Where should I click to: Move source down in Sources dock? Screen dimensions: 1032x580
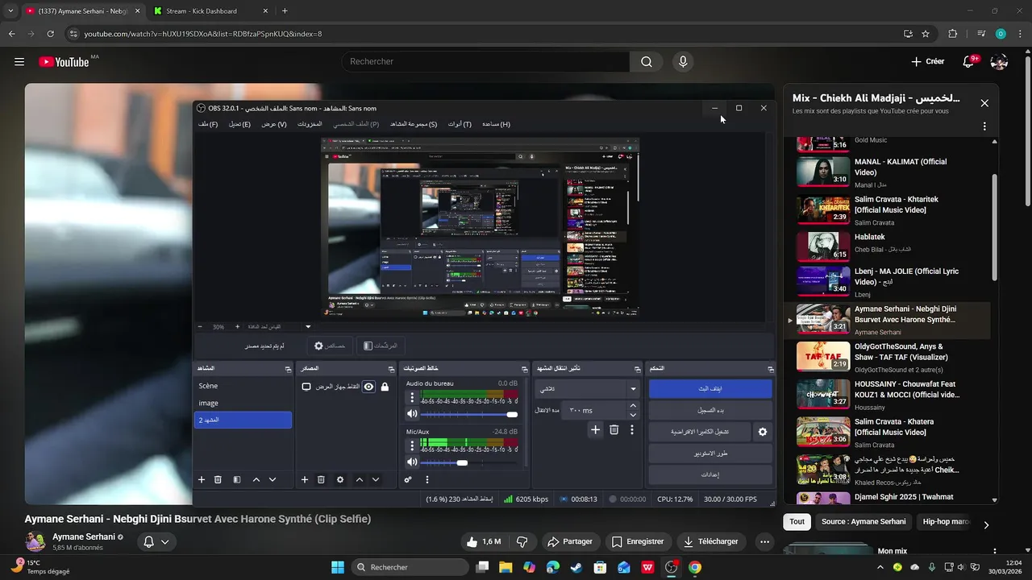(x=376, y=479)
